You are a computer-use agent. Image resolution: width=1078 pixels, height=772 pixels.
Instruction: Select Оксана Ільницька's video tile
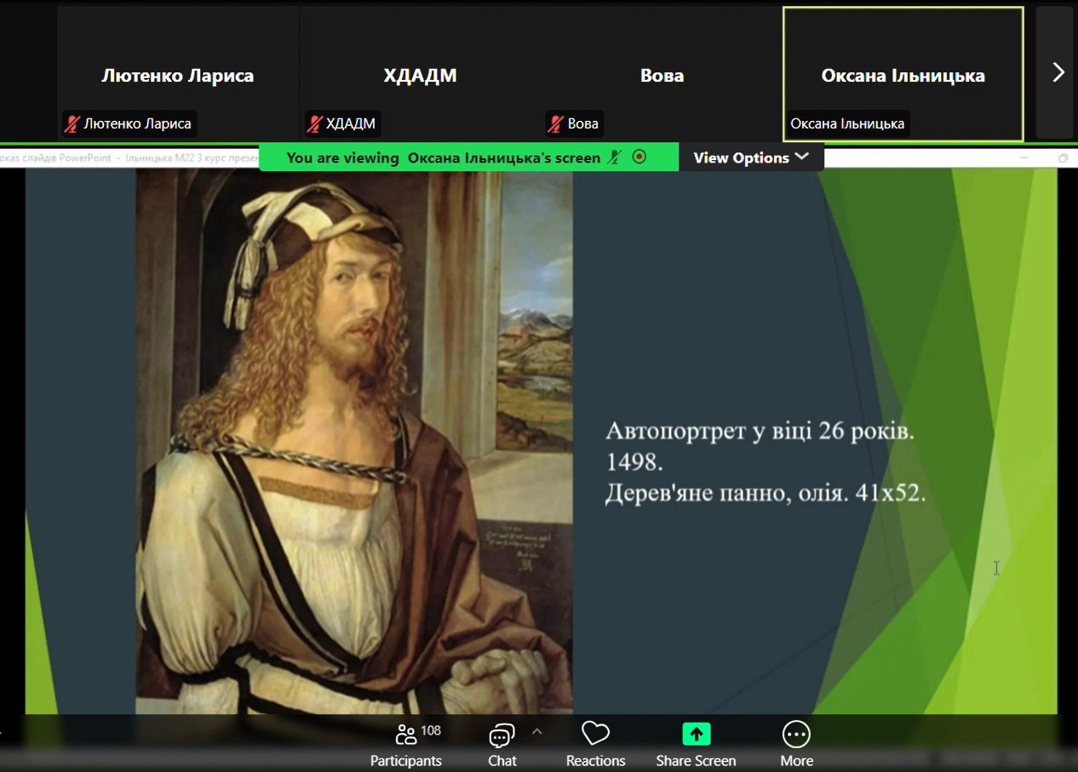coord(903,74)
